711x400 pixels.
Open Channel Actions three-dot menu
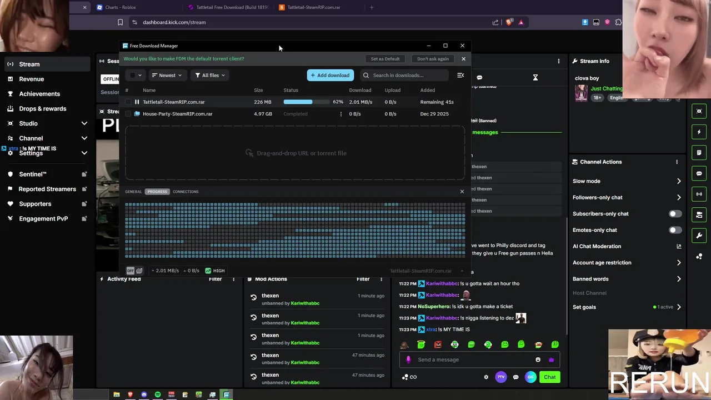coord(677,162)
